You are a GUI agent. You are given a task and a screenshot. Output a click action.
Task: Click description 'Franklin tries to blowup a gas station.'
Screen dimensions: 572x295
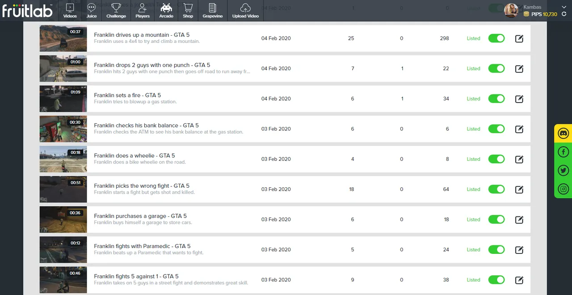pyautogui.click(x=135, y=102)
